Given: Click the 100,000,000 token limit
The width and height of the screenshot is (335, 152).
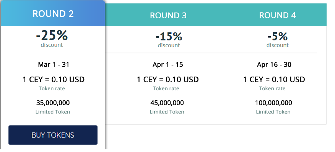Looking at the screenshot, I should coord(273,103).
